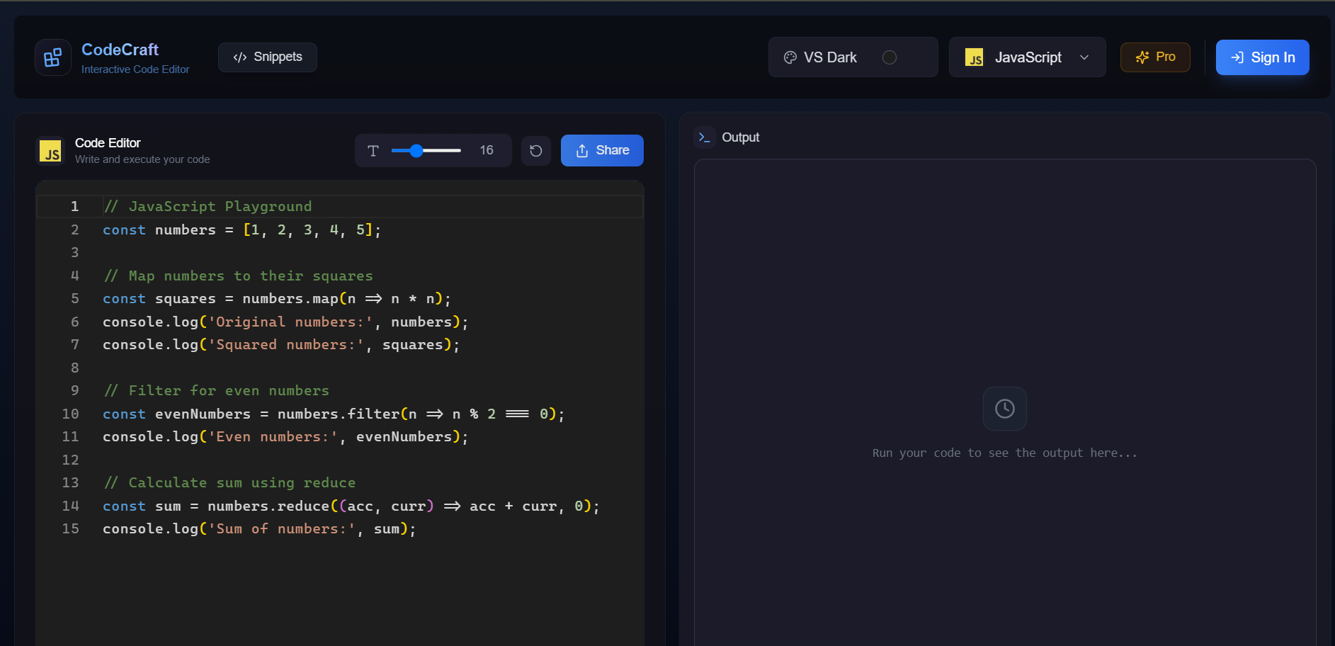Click line number 10 in gutter
This screenshot has height=646, width=1335.
point(70,414)
